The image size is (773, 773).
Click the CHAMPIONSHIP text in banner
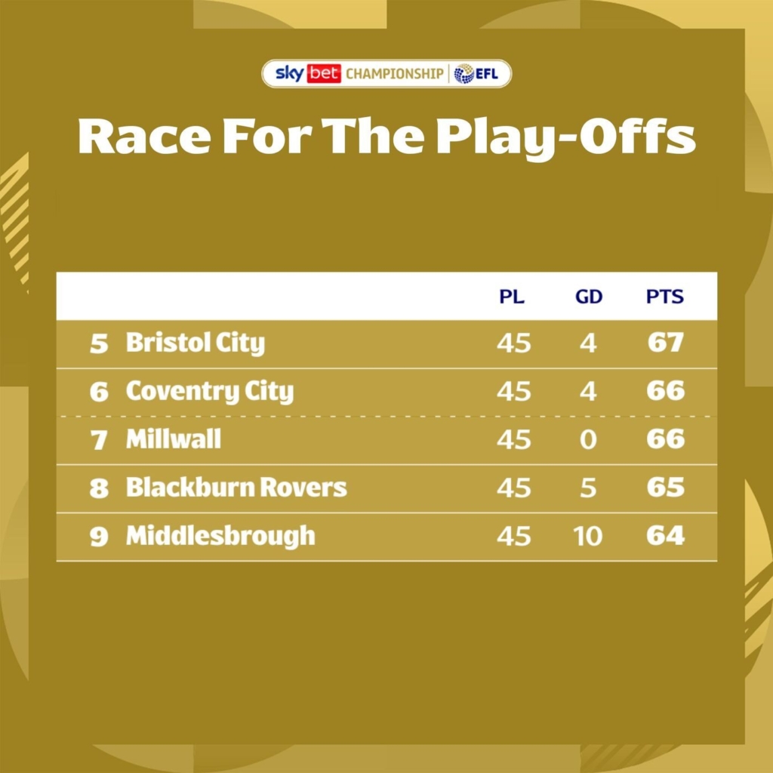pyautogui.click(x=394, y=74)
